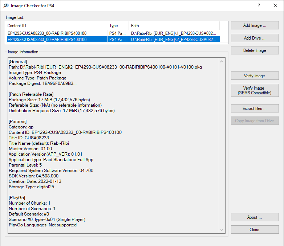
Task: Click the Delete Image button
Action: pyautogui.click(x=255, y=50)
